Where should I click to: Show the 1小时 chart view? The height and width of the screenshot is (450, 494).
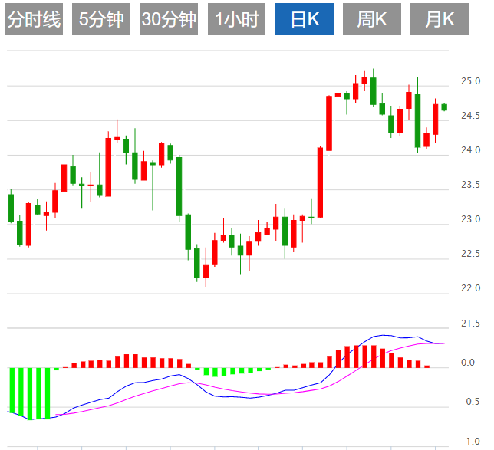pyautogui.click(x=236, y=20)
